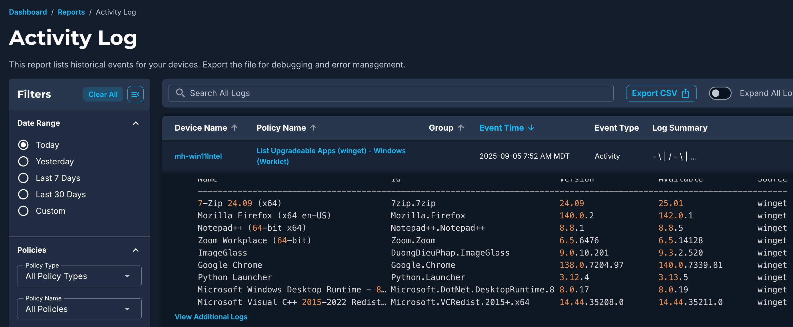This screenshot has height=327, width=793.
Task: Toggle Expand All Logs switch
Action: tap(720, 93)
